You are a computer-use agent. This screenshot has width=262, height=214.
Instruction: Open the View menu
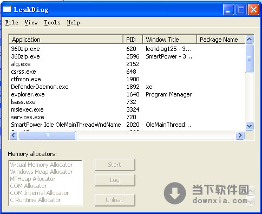31,23
